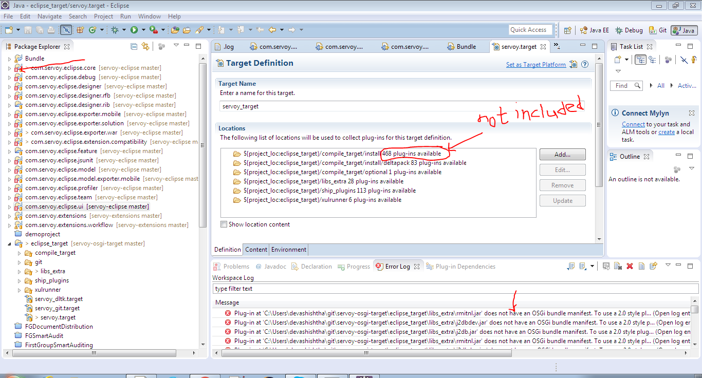This screenshot has height=378, width=702.
Task: Enable the Show location content checkbox
Action: [224, 224]
